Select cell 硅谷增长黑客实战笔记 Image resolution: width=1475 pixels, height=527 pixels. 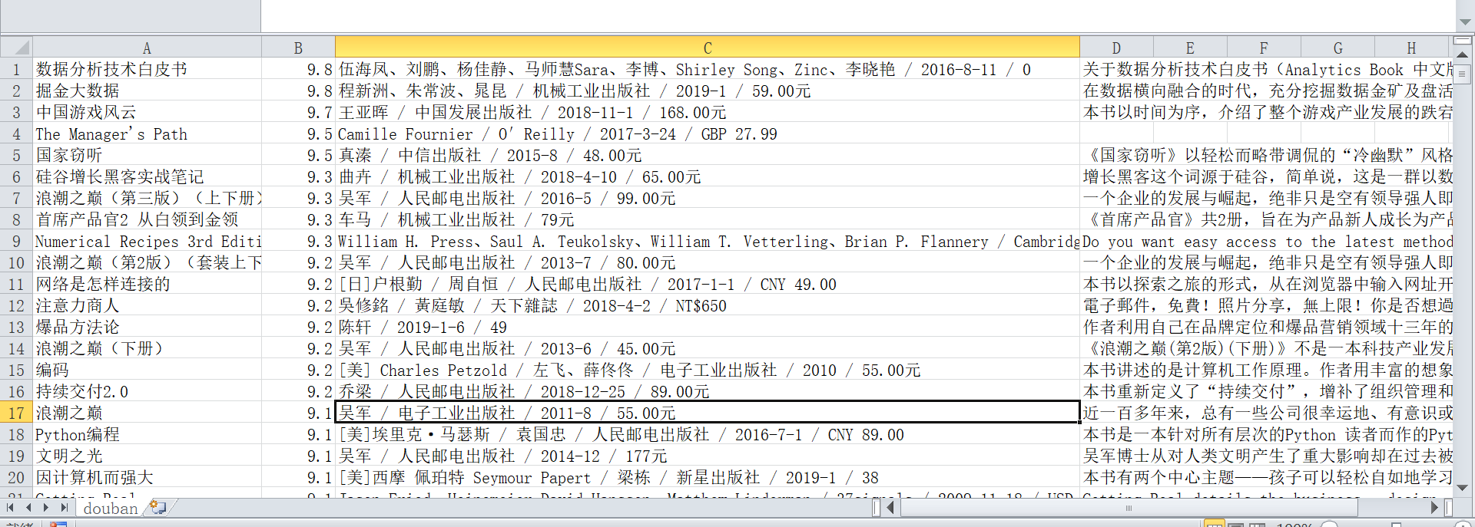(147, 176)
